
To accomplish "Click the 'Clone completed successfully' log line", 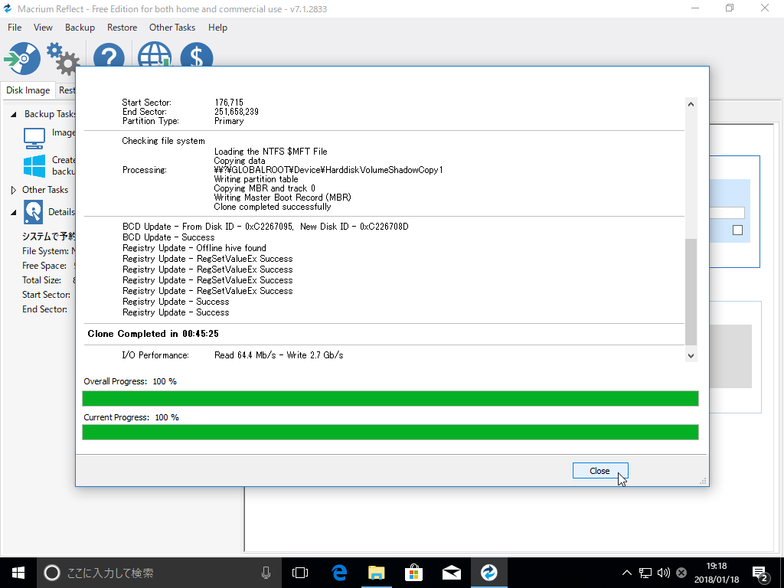I will pos(273,207).
